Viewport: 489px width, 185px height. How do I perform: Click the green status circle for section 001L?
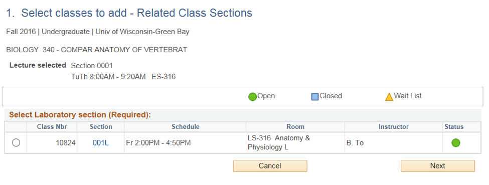455,143
